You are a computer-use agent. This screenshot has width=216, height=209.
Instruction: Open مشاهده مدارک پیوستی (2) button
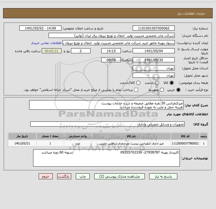click(120, 176)
